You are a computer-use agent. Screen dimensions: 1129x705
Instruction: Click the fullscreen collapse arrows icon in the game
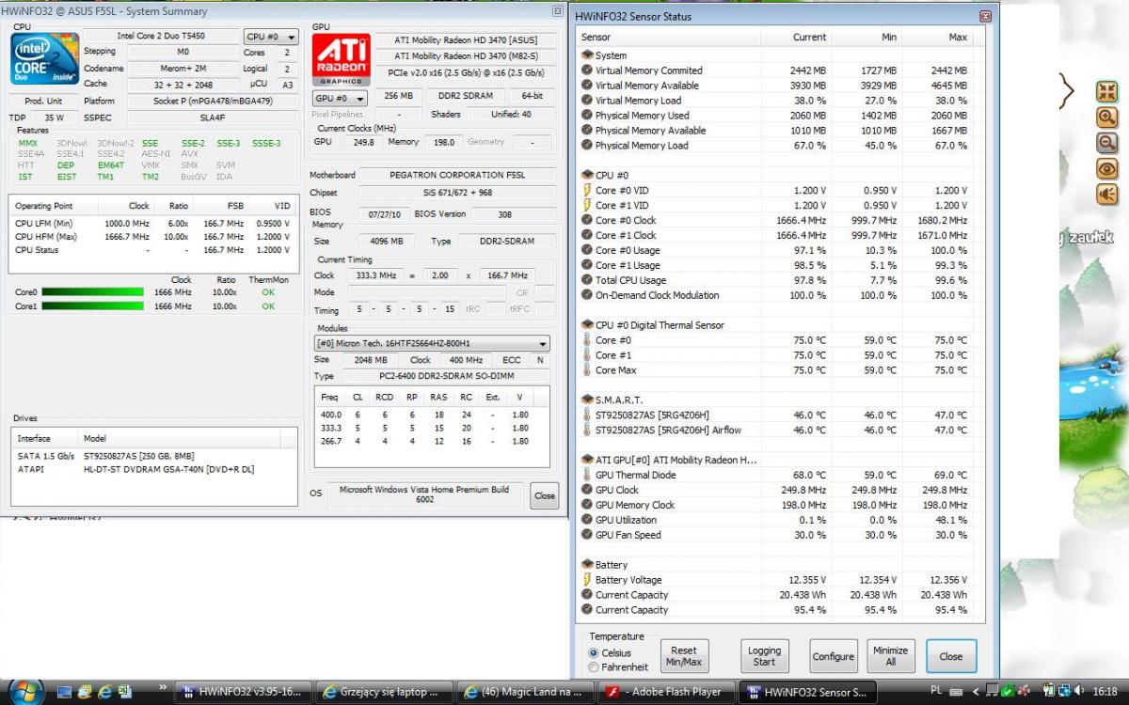(1107, 92)
